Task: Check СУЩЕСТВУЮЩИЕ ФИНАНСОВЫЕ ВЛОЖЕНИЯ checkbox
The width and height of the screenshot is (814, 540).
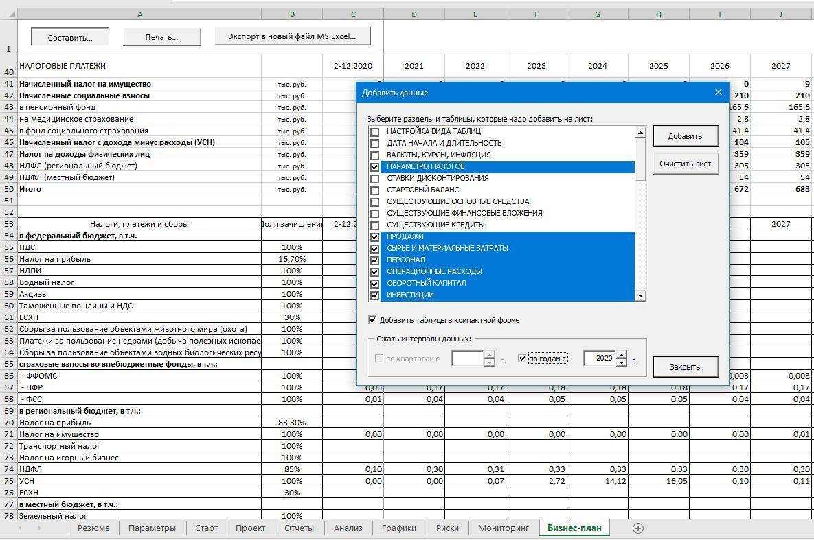Action: (375, 214)
